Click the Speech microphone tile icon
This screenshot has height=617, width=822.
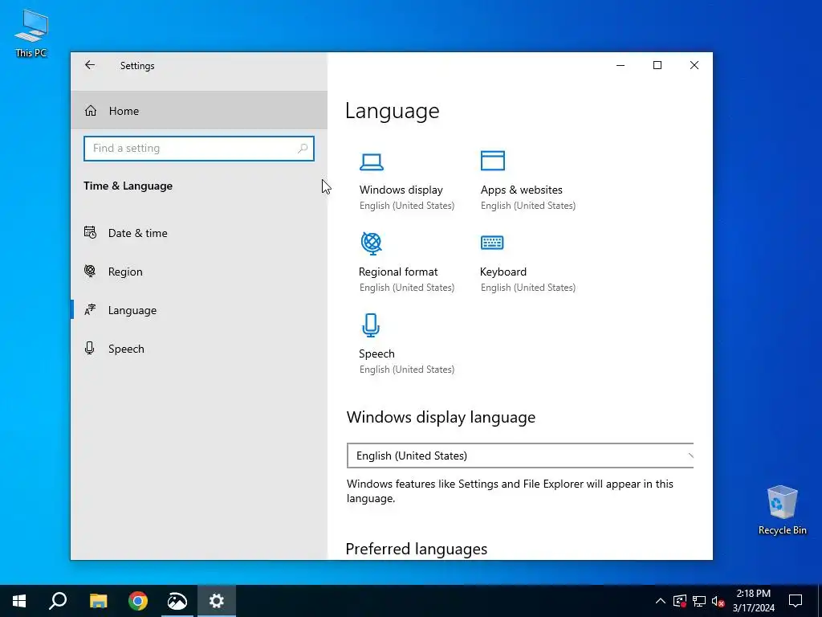point(371,325)
